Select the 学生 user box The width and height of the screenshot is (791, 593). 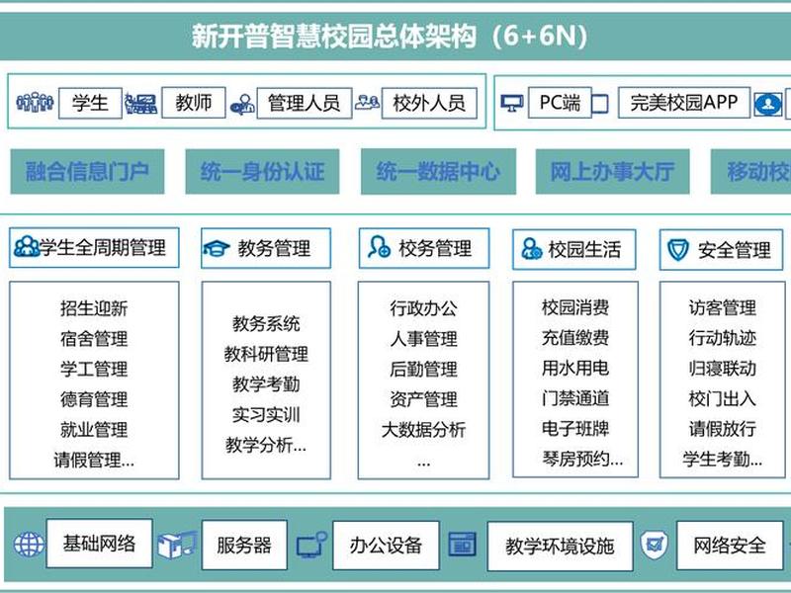pyautogui.click(x=90, y=104)
